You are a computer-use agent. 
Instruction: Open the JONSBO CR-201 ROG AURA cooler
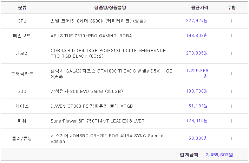tap(107, 138)
